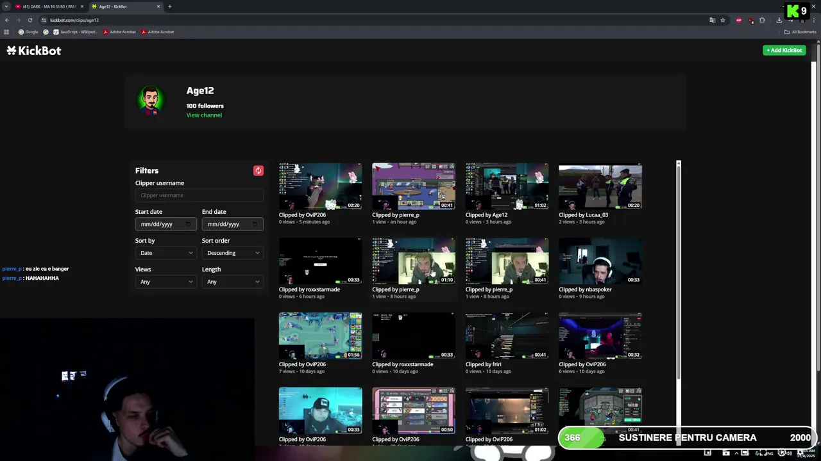The image size is (821, 461).
Task: Open the red extension icon with badge
Action: pos(750,20)
